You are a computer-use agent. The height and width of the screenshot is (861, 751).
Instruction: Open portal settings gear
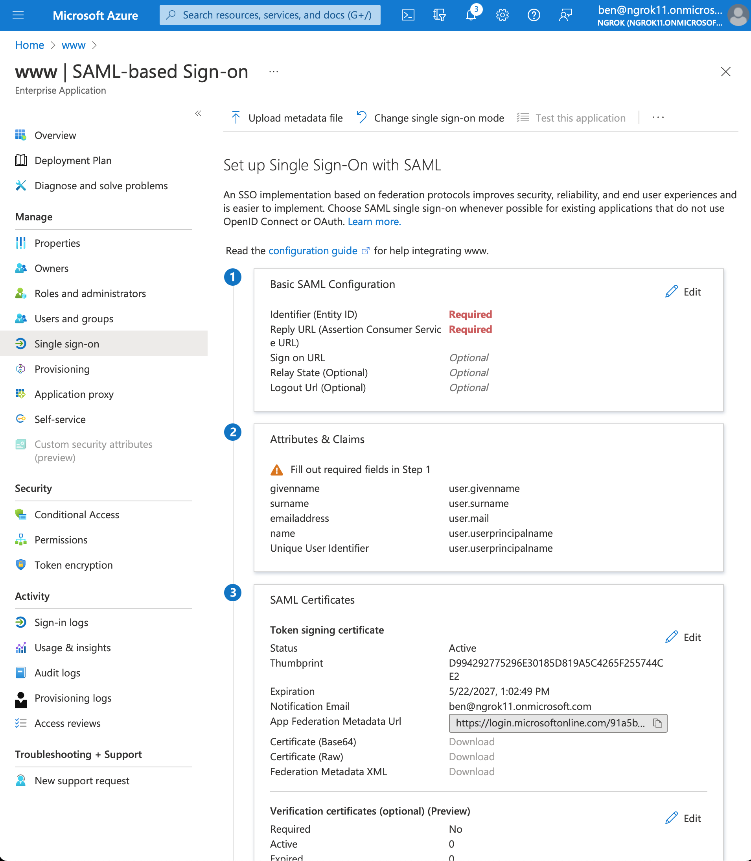pos(502,15)
